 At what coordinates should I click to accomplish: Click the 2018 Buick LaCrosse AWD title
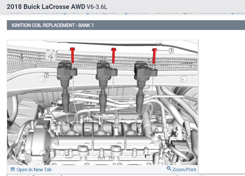pos(46,7)
